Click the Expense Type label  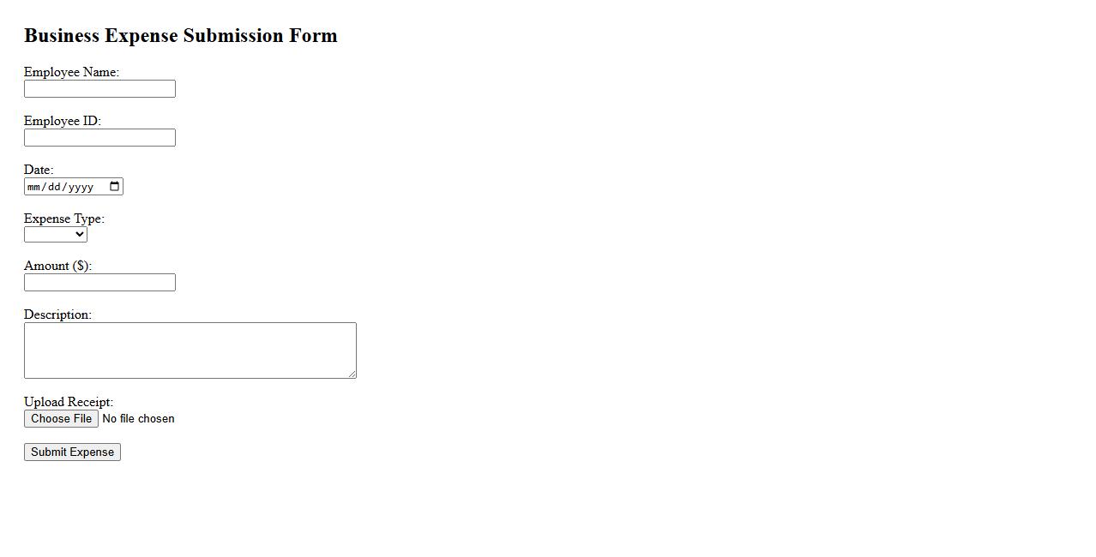pyautogui.click(x=63, y=219)
